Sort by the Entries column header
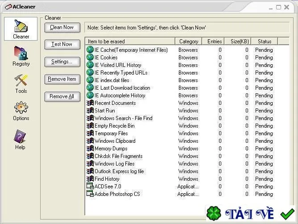Screen dimensions: 298x224 [x=213, y=41]
